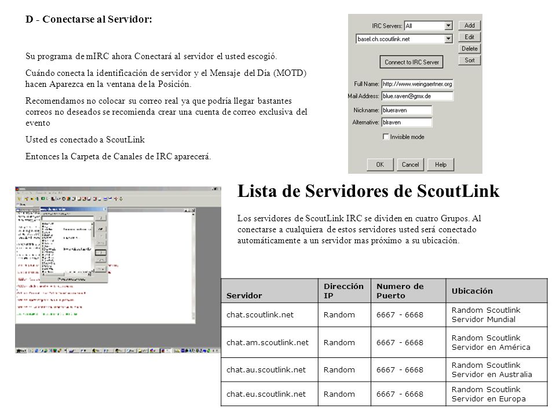556x417 pixels.
Task: Select port '6667 - 6668' for chat.au.scoutlink.net
Action: click(408, 370)
